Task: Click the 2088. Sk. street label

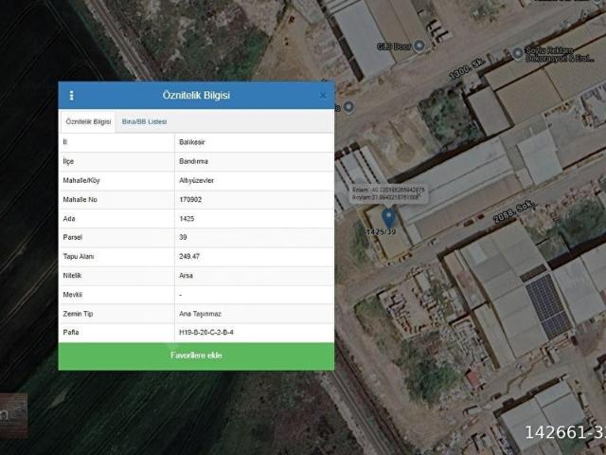Action: (x=514, y=210)
